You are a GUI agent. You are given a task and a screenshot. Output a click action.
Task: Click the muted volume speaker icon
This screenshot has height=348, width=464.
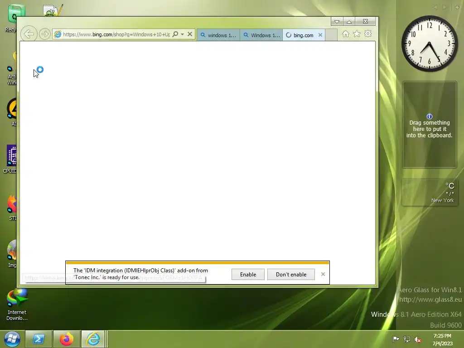point(417,339)
